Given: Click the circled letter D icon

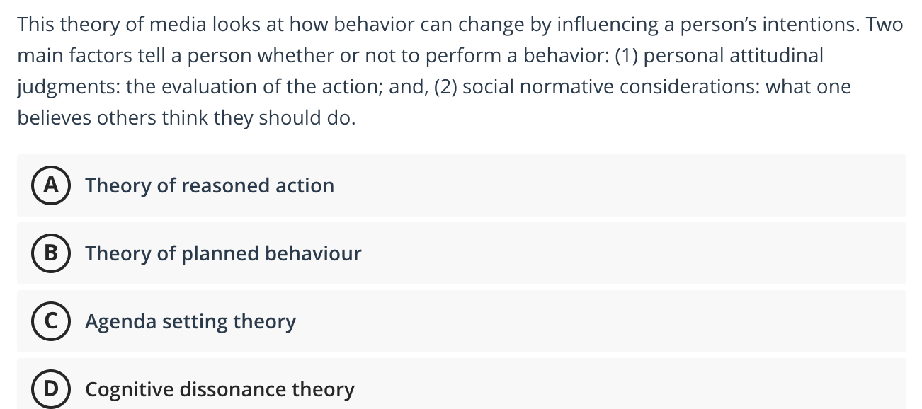Looking at the screenshot, I should [x=50, y=389].
